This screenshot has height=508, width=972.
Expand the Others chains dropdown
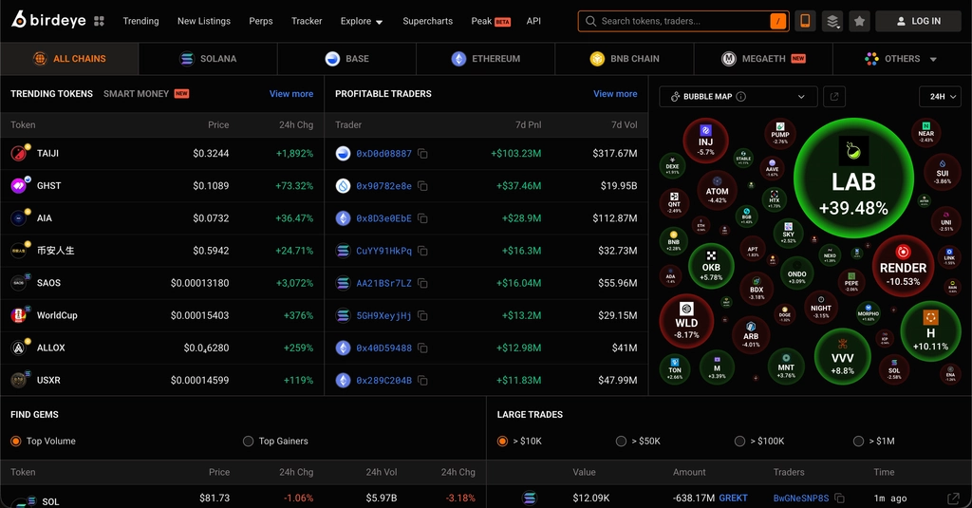902,58
